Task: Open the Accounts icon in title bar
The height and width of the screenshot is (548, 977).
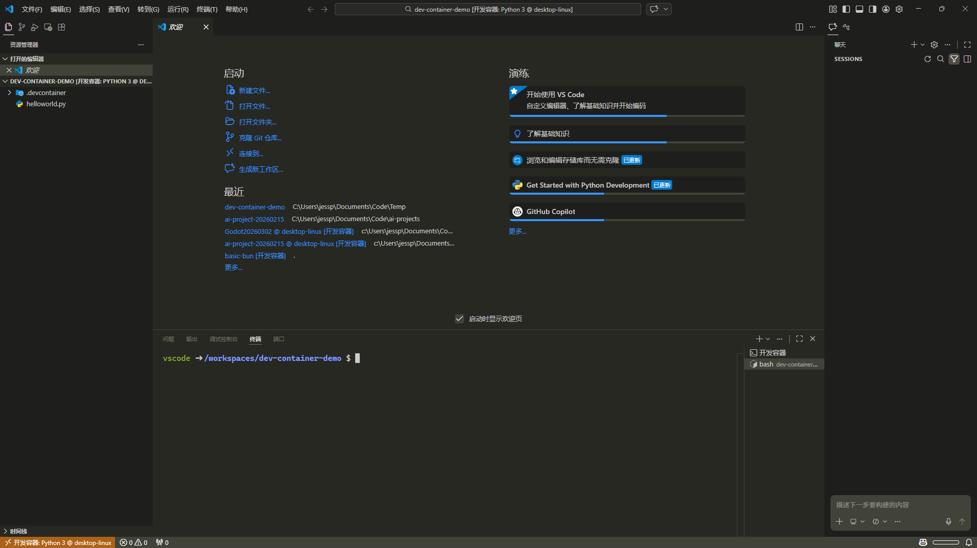Action: 886,9
